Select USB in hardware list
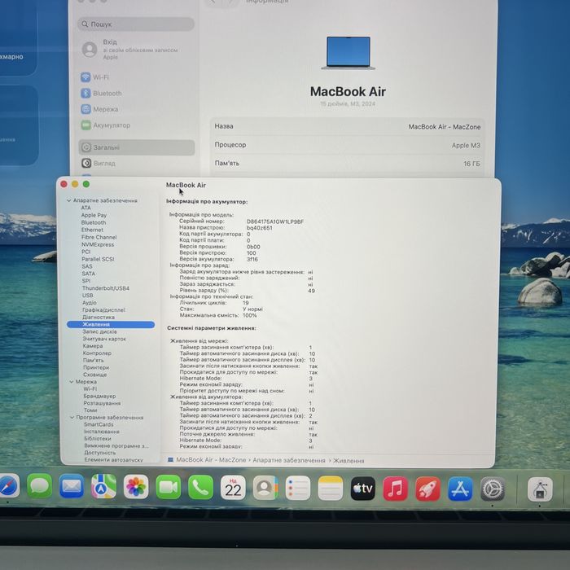The height and width of the screenshot is (570, 570). point(88,295)
